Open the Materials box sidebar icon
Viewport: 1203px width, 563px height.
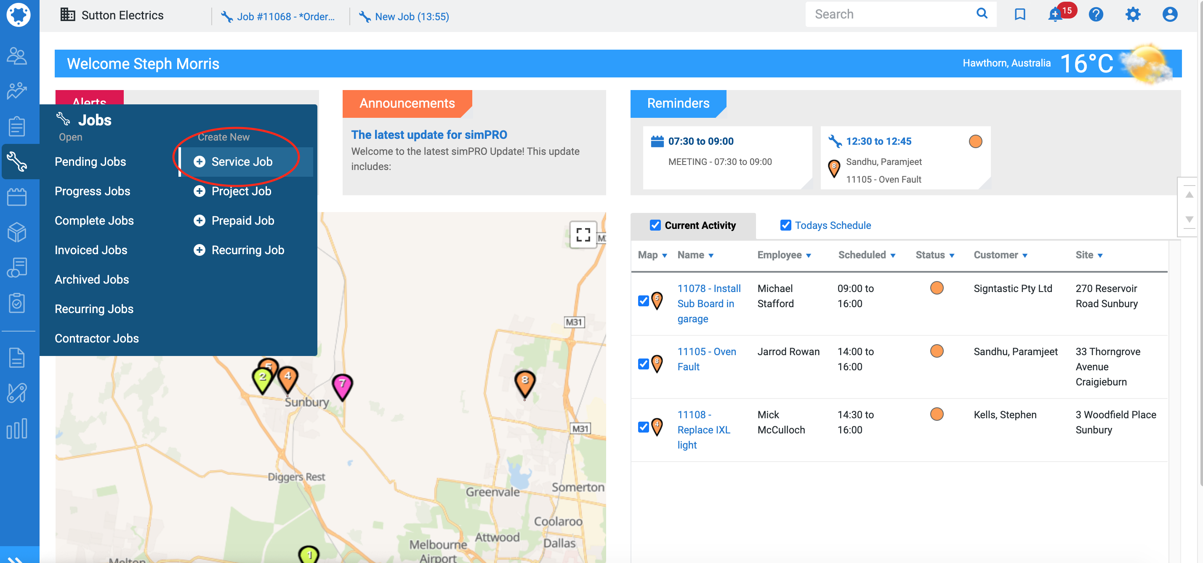(17, 232)
